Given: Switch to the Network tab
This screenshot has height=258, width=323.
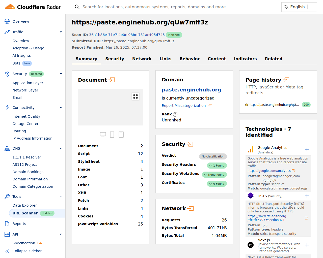Looking at the screenshot, I should (x=142, y=59).
